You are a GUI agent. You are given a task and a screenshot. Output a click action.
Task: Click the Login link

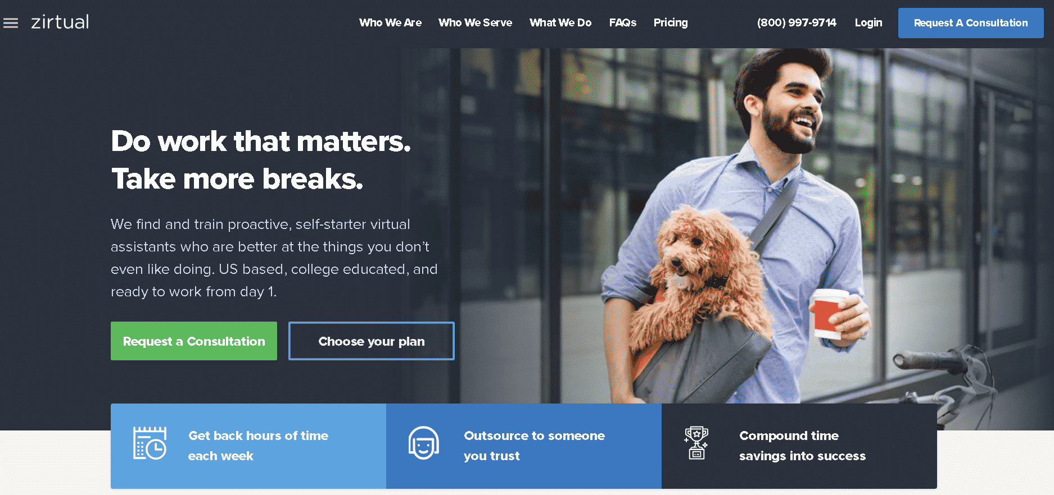point(868,23)
